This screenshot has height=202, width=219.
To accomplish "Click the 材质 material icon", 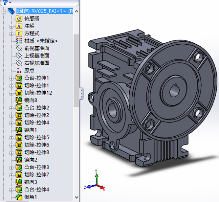I will (19, 41).
